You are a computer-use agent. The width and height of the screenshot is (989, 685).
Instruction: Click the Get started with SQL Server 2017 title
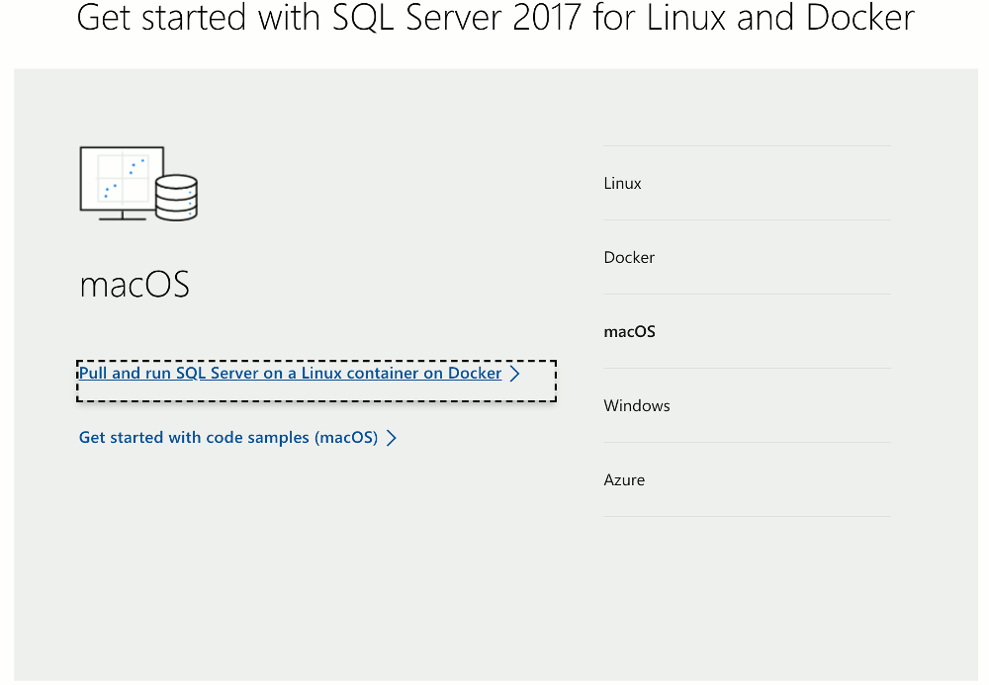pos(495,17)
